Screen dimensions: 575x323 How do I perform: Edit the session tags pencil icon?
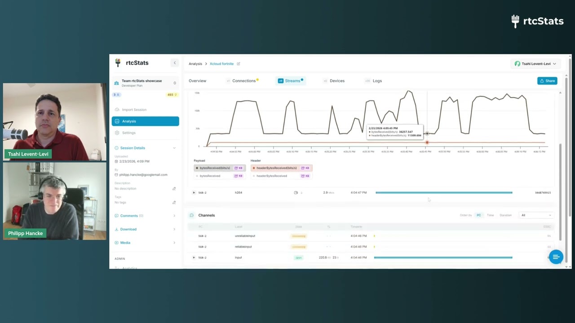(x=174, y=202)
